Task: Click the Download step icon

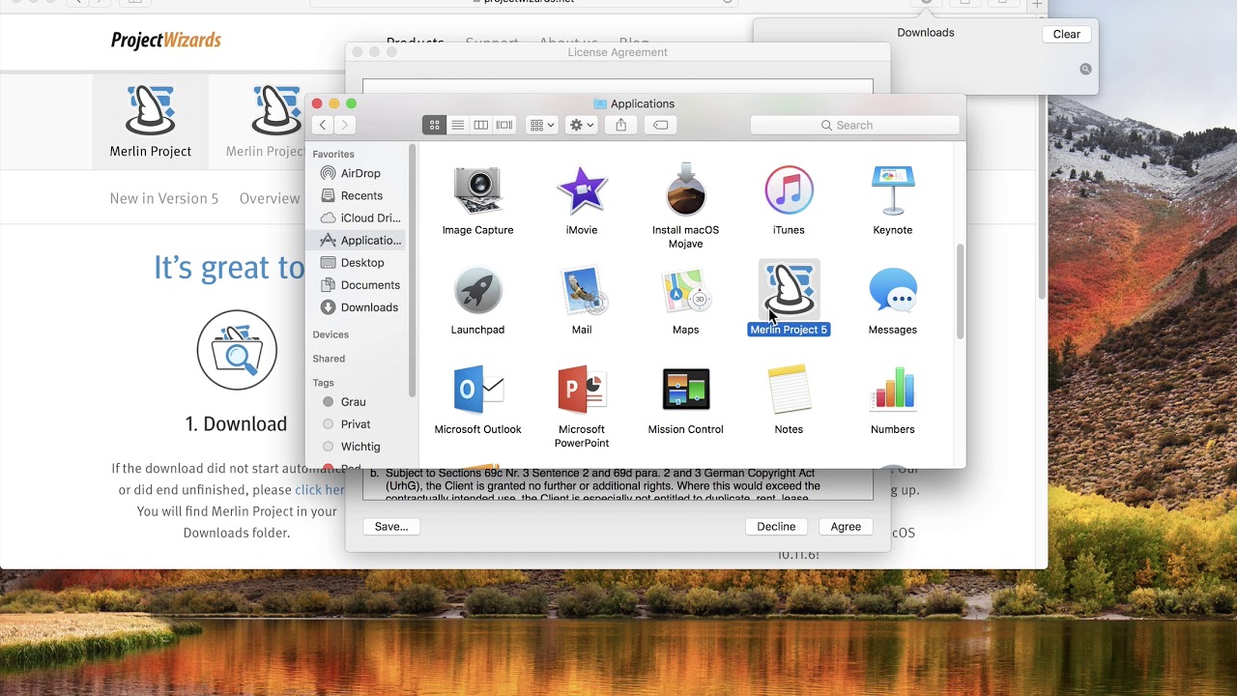Action: pos(237,350)
